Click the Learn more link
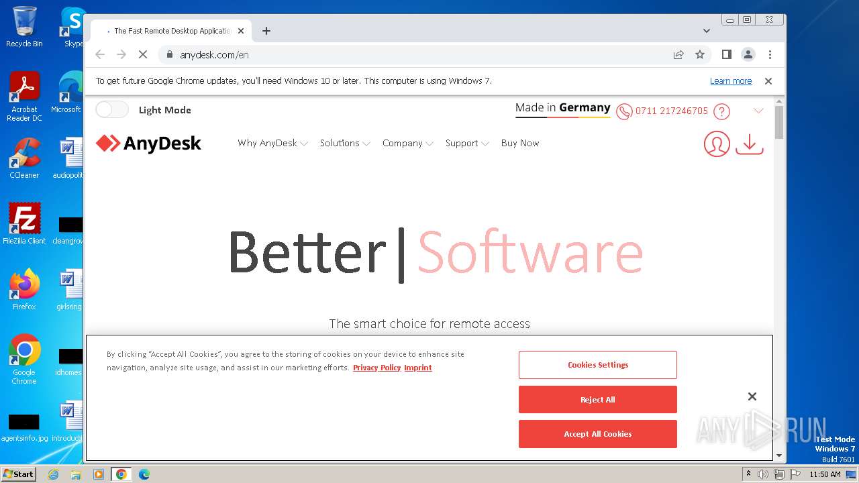The height and width of the screenshot is (483, 859). click(x=731, y=81)
